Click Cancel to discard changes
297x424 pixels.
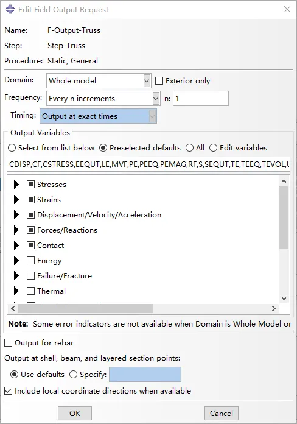[x=222, y=414]
